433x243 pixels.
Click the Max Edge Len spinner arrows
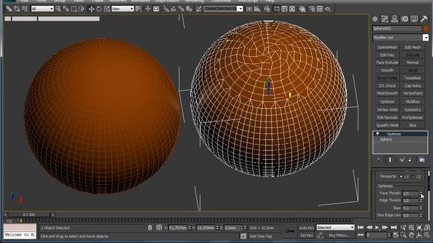pos(421,215)
